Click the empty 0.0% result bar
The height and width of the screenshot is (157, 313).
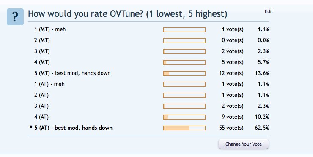[184, 41]
